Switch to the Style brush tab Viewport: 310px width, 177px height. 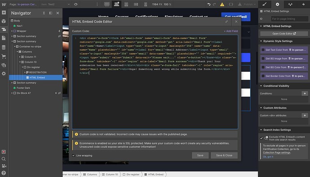coord(265,4)
